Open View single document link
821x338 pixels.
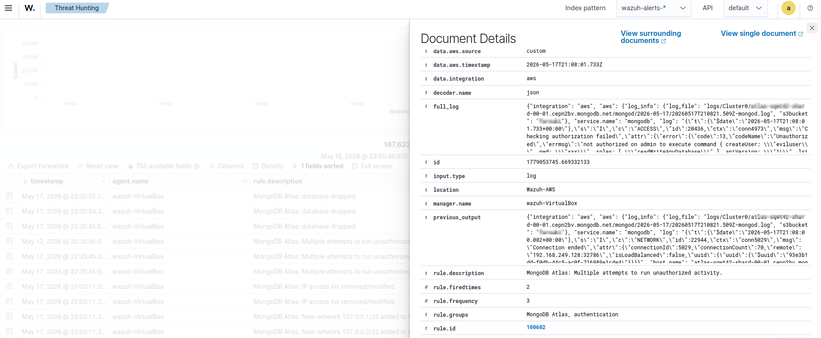[762, 34]
